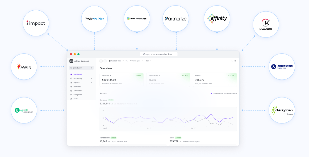
Task: Open the Day granularity dropdown
Action: [148, 61]
